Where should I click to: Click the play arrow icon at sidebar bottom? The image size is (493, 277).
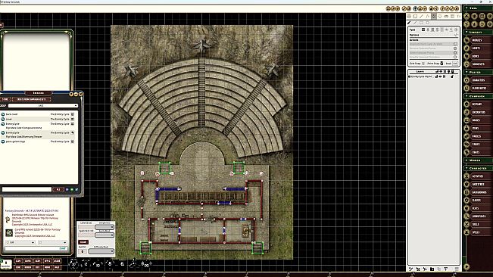click(466, 266)
